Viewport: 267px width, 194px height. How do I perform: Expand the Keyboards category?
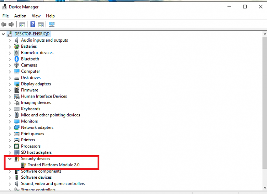click(10, 109)
